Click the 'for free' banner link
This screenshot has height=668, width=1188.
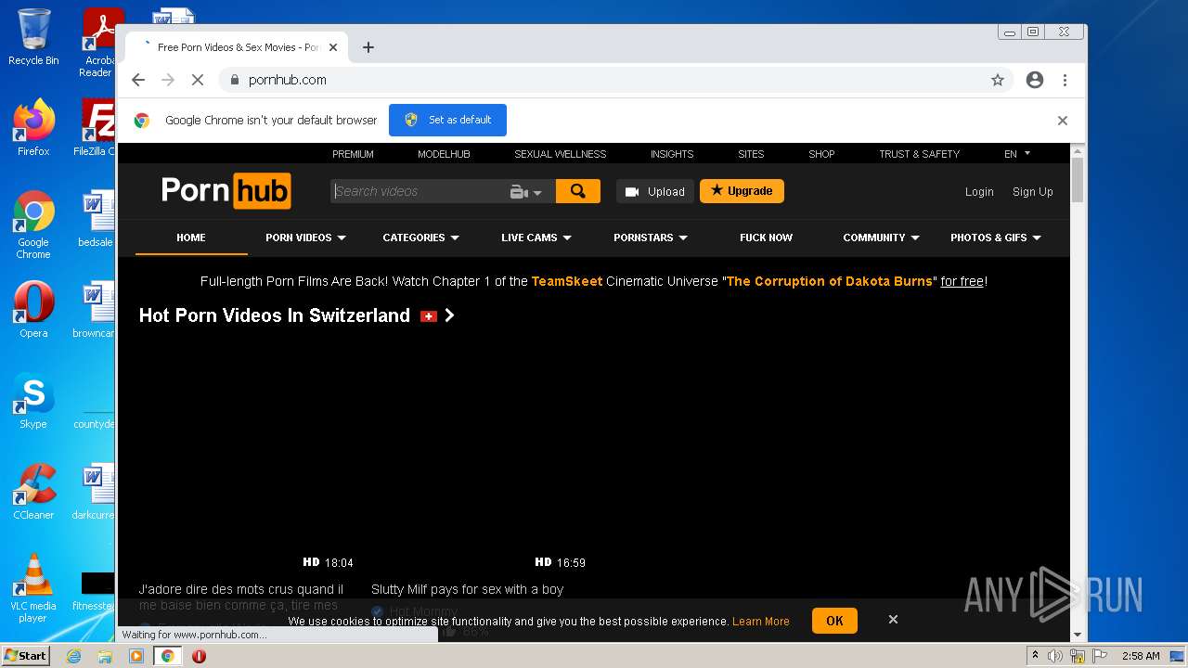click(962, 281)
